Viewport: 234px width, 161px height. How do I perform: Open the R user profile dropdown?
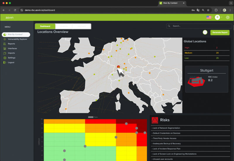click(218, 17)
